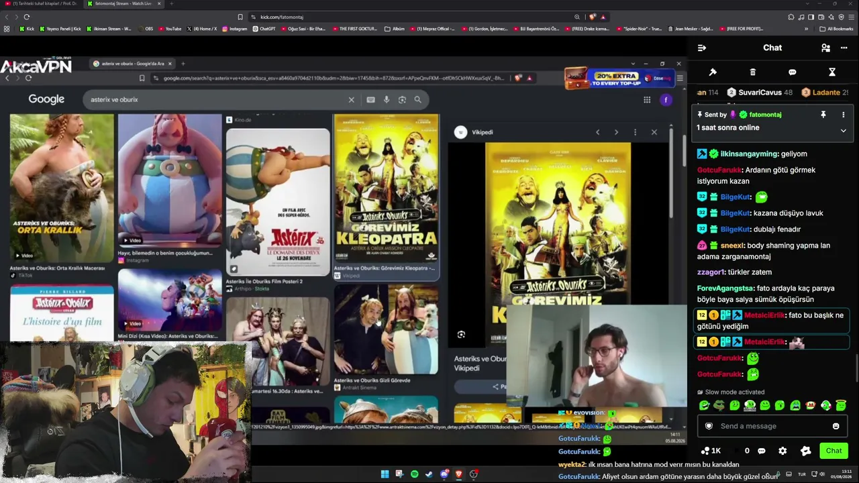Open the Instagram bookmark
Image resolution: width=859 pixels, height=483 pixels.
click(x=234, y=29)
